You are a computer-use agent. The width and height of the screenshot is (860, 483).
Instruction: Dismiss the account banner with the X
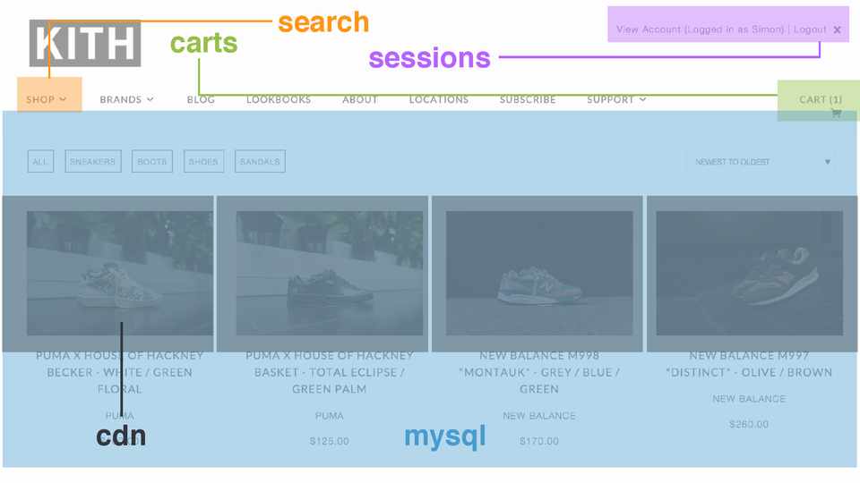click(x=837, y=30)
